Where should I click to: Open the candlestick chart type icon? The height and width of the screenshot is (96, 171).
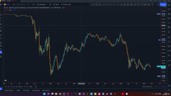coord(34,5)
